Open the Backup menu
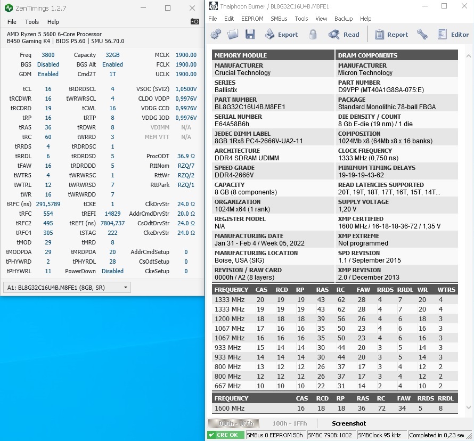Image resolution: width=474 pixels, height=441 pixels. [344, 19]
